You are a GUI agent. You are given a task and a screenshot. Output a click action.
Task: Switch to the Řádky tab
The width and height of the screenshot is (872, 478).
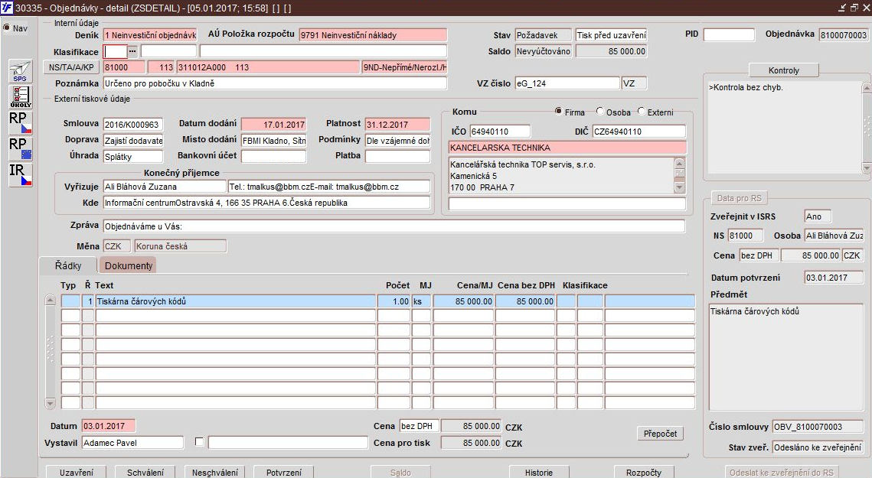point(68,265)
